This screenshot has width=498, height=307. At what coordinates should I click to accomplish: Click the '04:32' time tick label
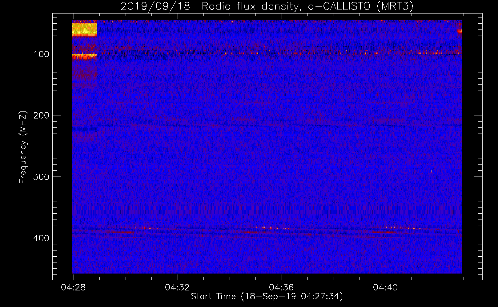click(x=178, y=288)
